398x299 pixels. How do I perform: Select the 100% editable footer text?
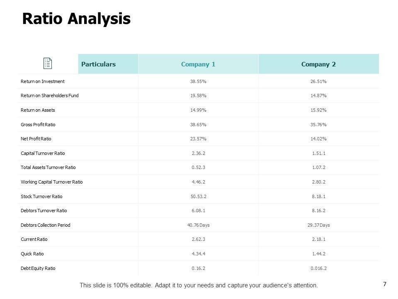point(199,285)
